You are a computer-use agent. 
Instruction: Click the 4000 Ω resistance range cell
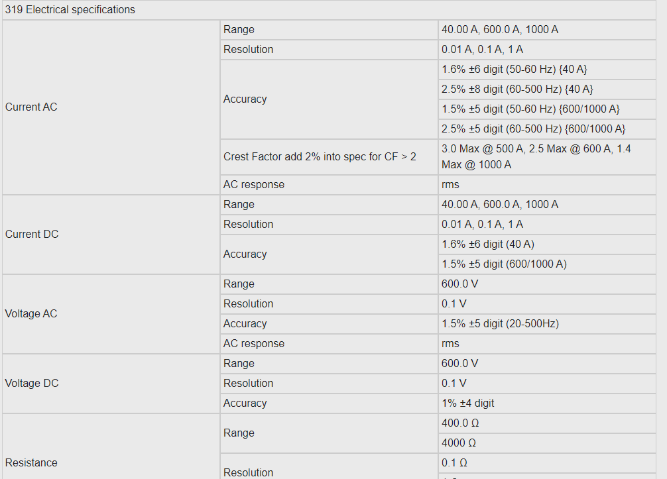click(547, 443)
